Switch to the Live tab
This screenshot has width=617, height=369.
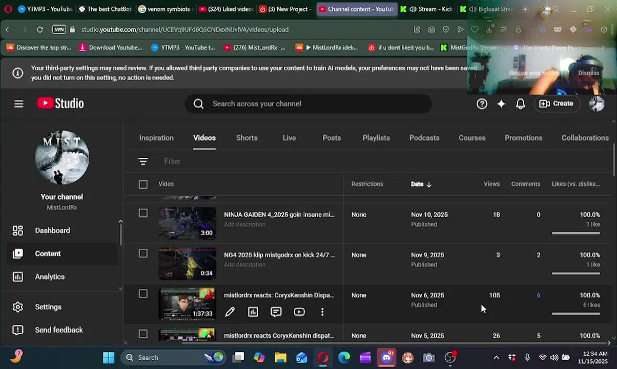pos(289,138)
